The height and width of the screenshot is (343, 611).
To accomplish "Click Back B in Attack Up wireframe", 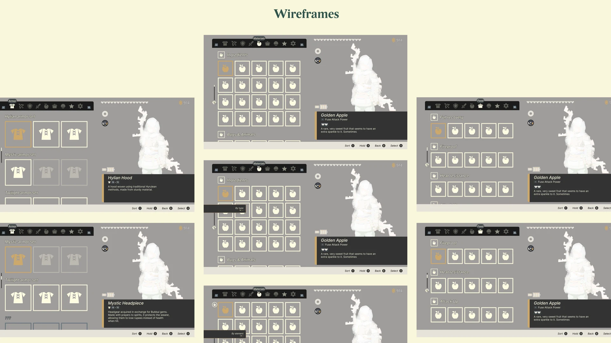I will pyautogui.click(x=593, y=334).
